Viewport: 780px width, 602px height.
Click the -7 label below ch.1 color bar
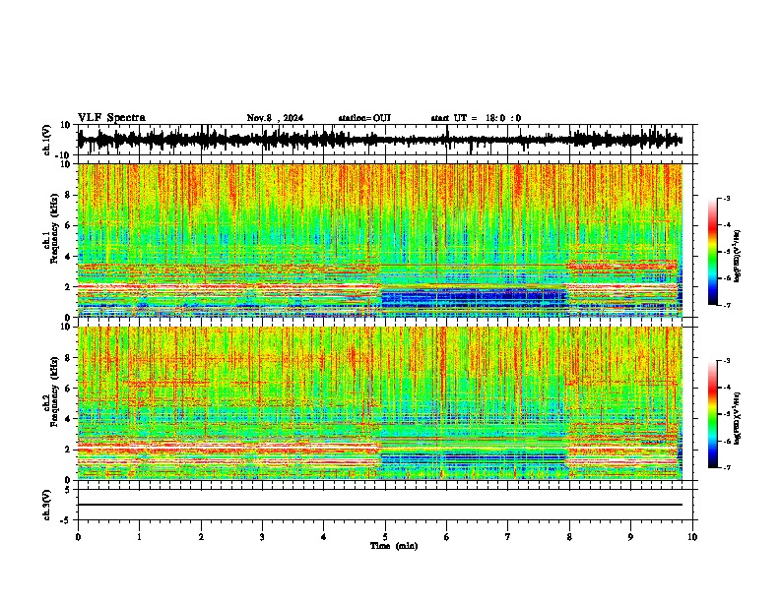pyautogui.click(x=727, y=305)
